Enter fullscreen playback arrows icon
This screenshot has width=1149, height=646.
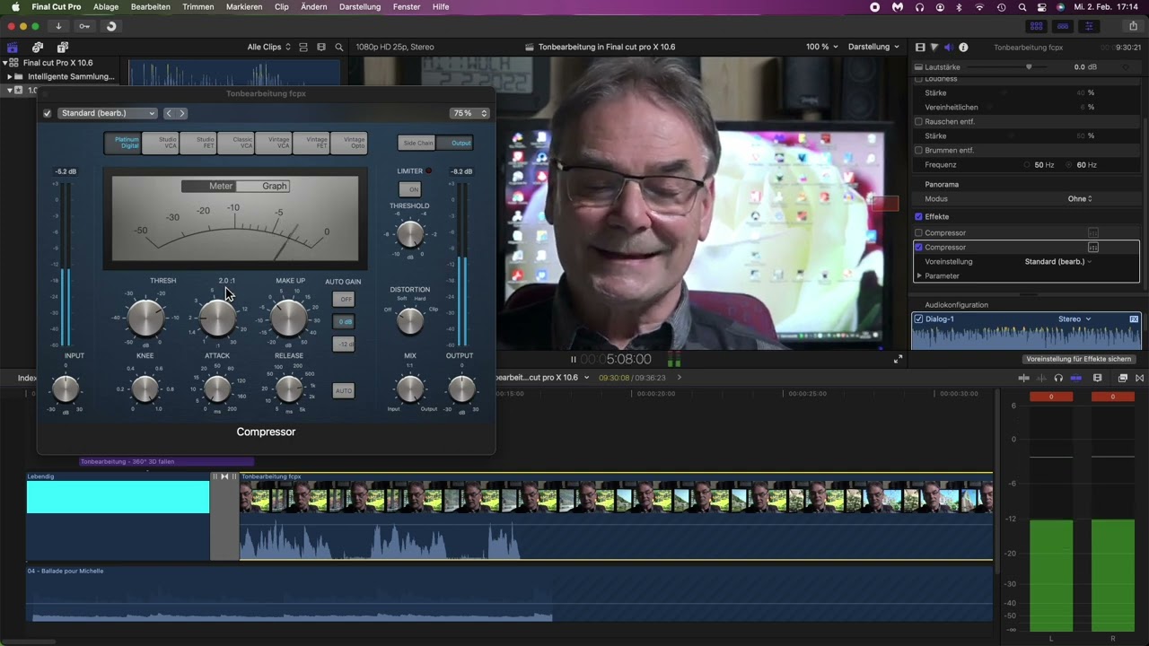coord(898,359)
